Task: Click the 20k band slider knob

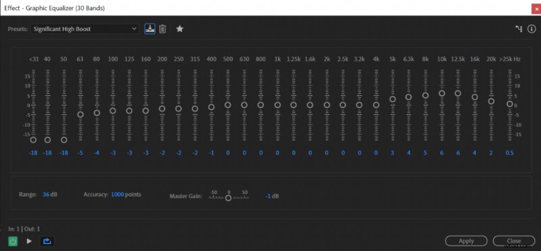Action: click(x=492, y=101)
